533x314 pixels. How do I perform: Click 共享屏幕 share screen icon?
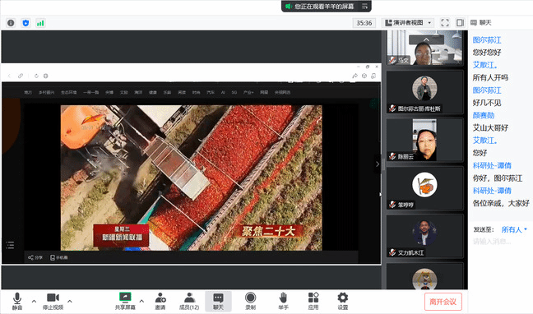click(125, 301)
